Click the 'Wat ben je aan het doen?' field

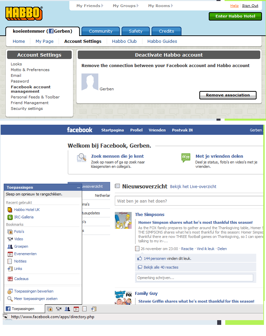coord(189,201)
